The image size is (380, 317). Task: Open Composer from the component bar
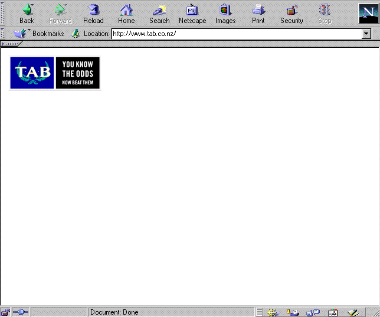[353, 312]
